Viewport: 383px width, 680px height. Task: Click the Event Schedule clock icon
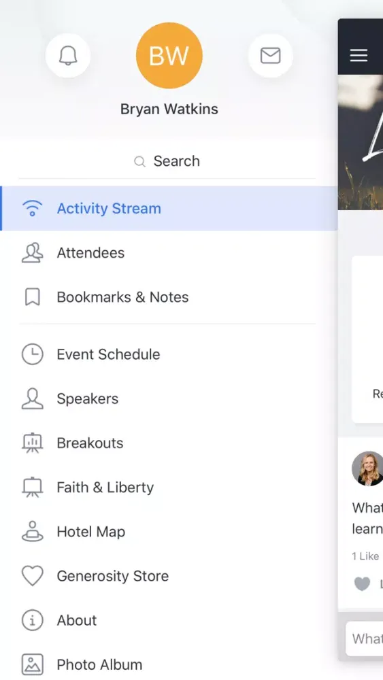coord(33,354)
